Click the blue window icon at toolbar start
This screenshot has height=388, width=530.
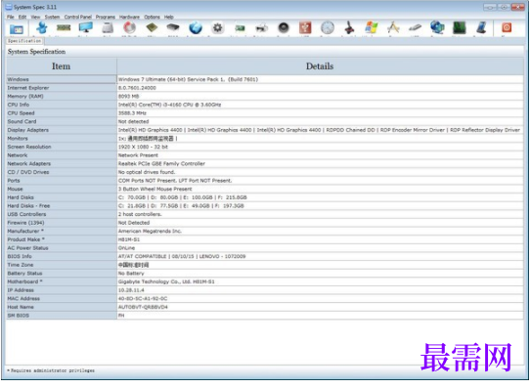coord(16,29)
